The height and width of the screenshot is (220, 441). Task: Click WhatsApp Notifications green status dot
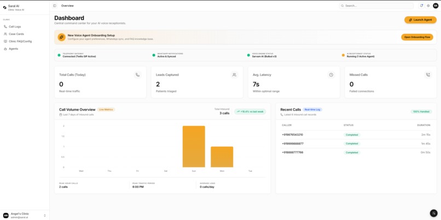point(154,55)
